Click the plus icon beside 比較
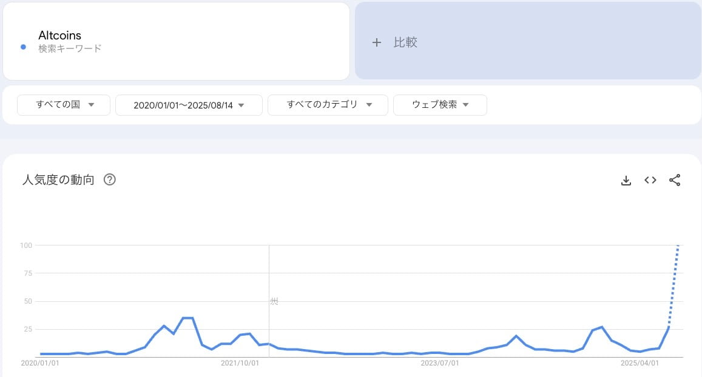The height and width of the screenshot is (377, 702). 377,42
